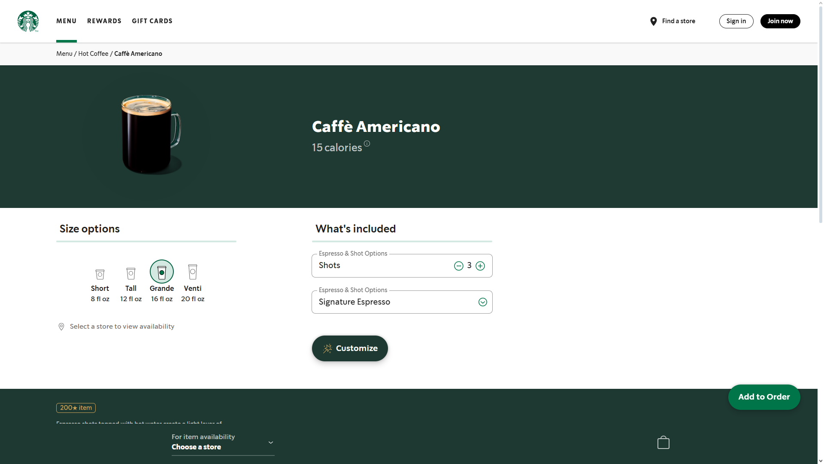Click the Customize button
This screenshot has width=824, height=464.
[350, 348]
